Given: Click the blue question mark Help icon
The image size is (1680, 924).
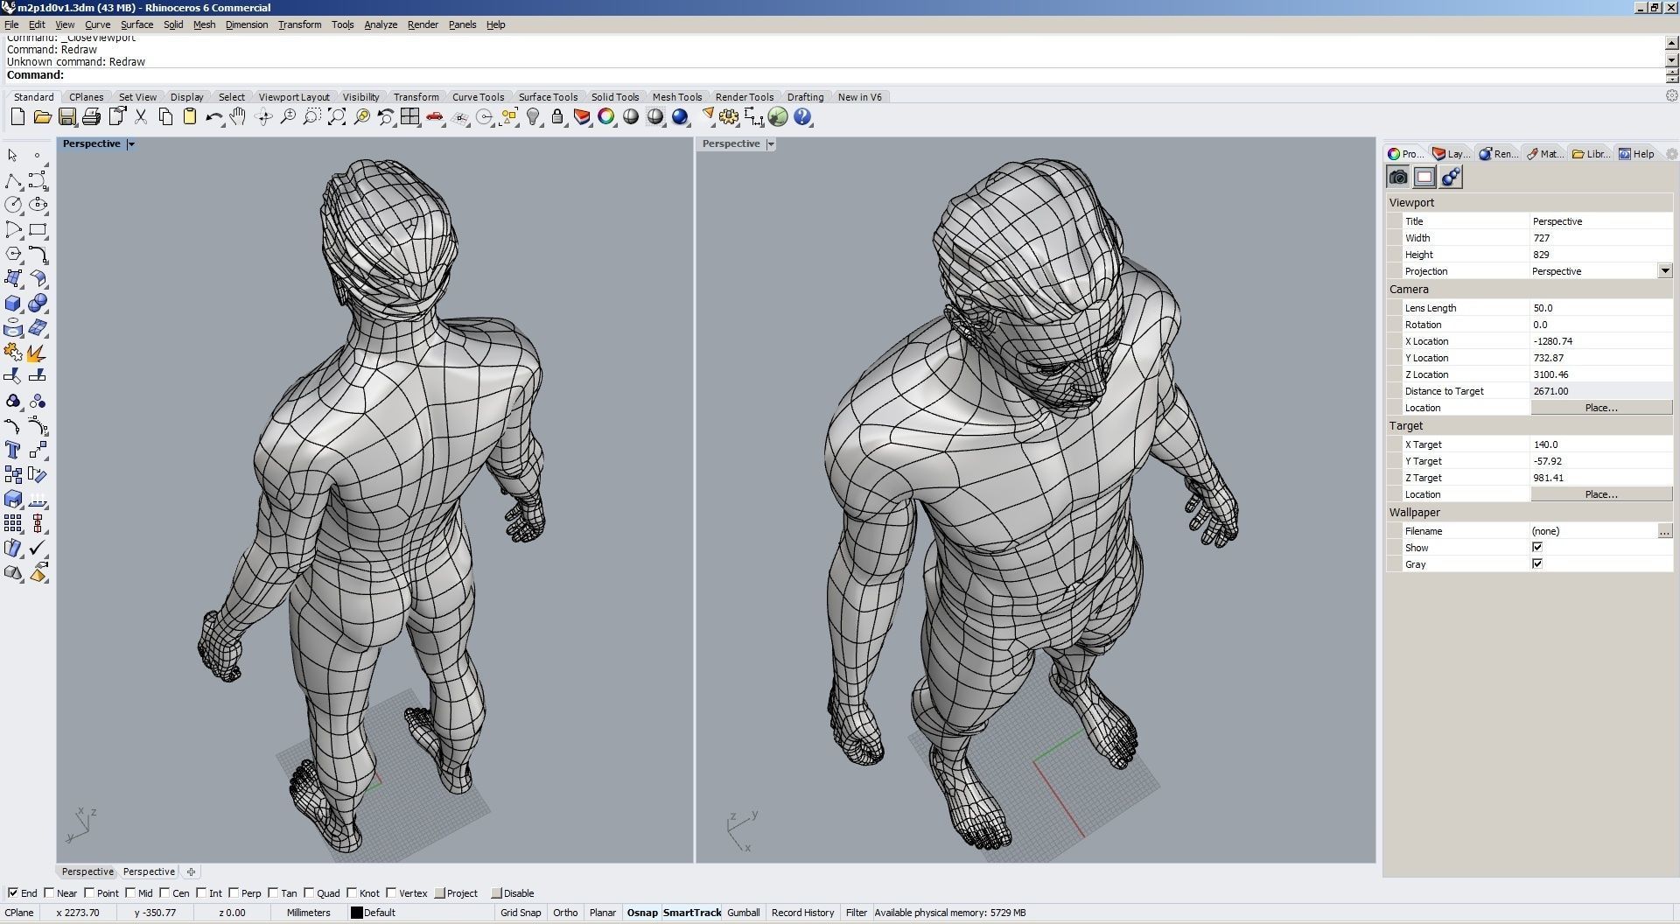Looking at the screenshot, I should (802, 116).
